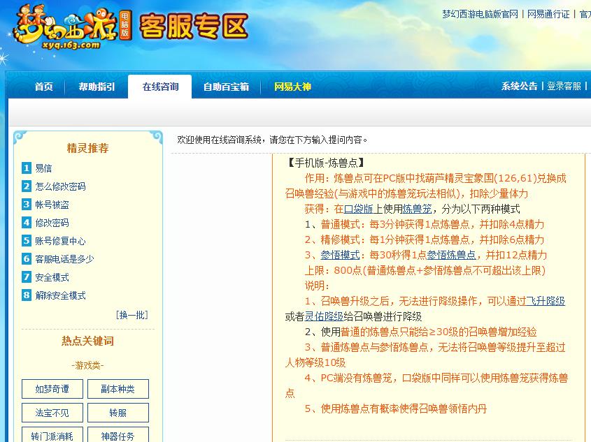Switch to 自助百宝箱 tab
591x442 pixels.
pos(225,87)
